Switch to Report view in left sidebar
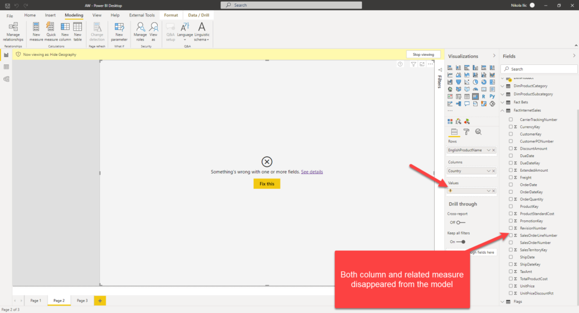The width and height of the screenshot is (579, 313). tap(6, 55)
